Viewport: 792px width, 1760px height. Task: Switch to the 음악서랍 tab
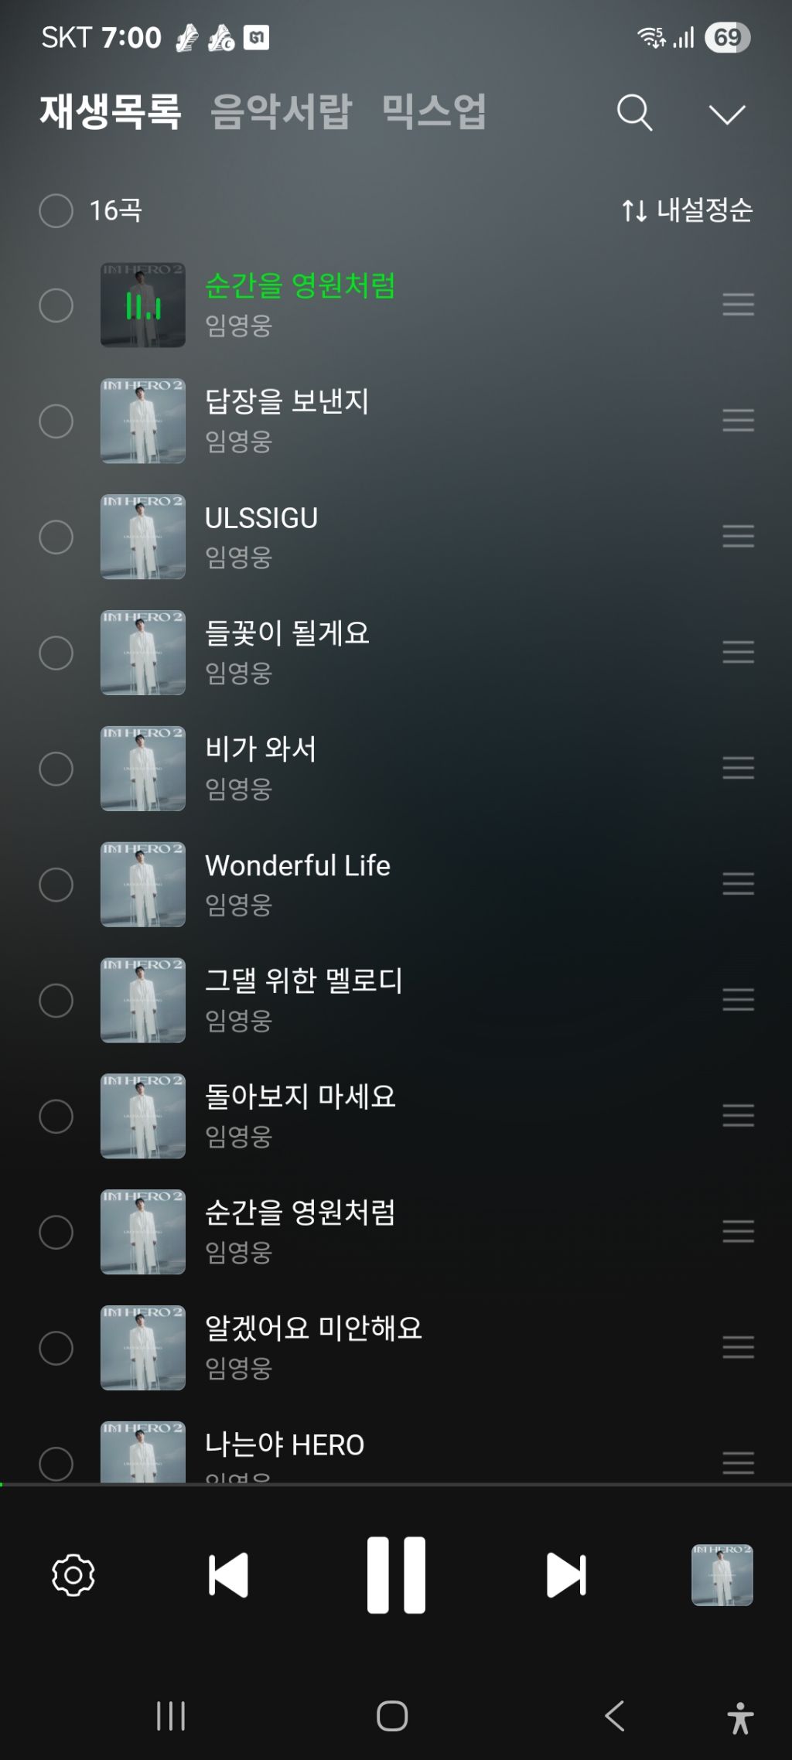pos(282,111)
